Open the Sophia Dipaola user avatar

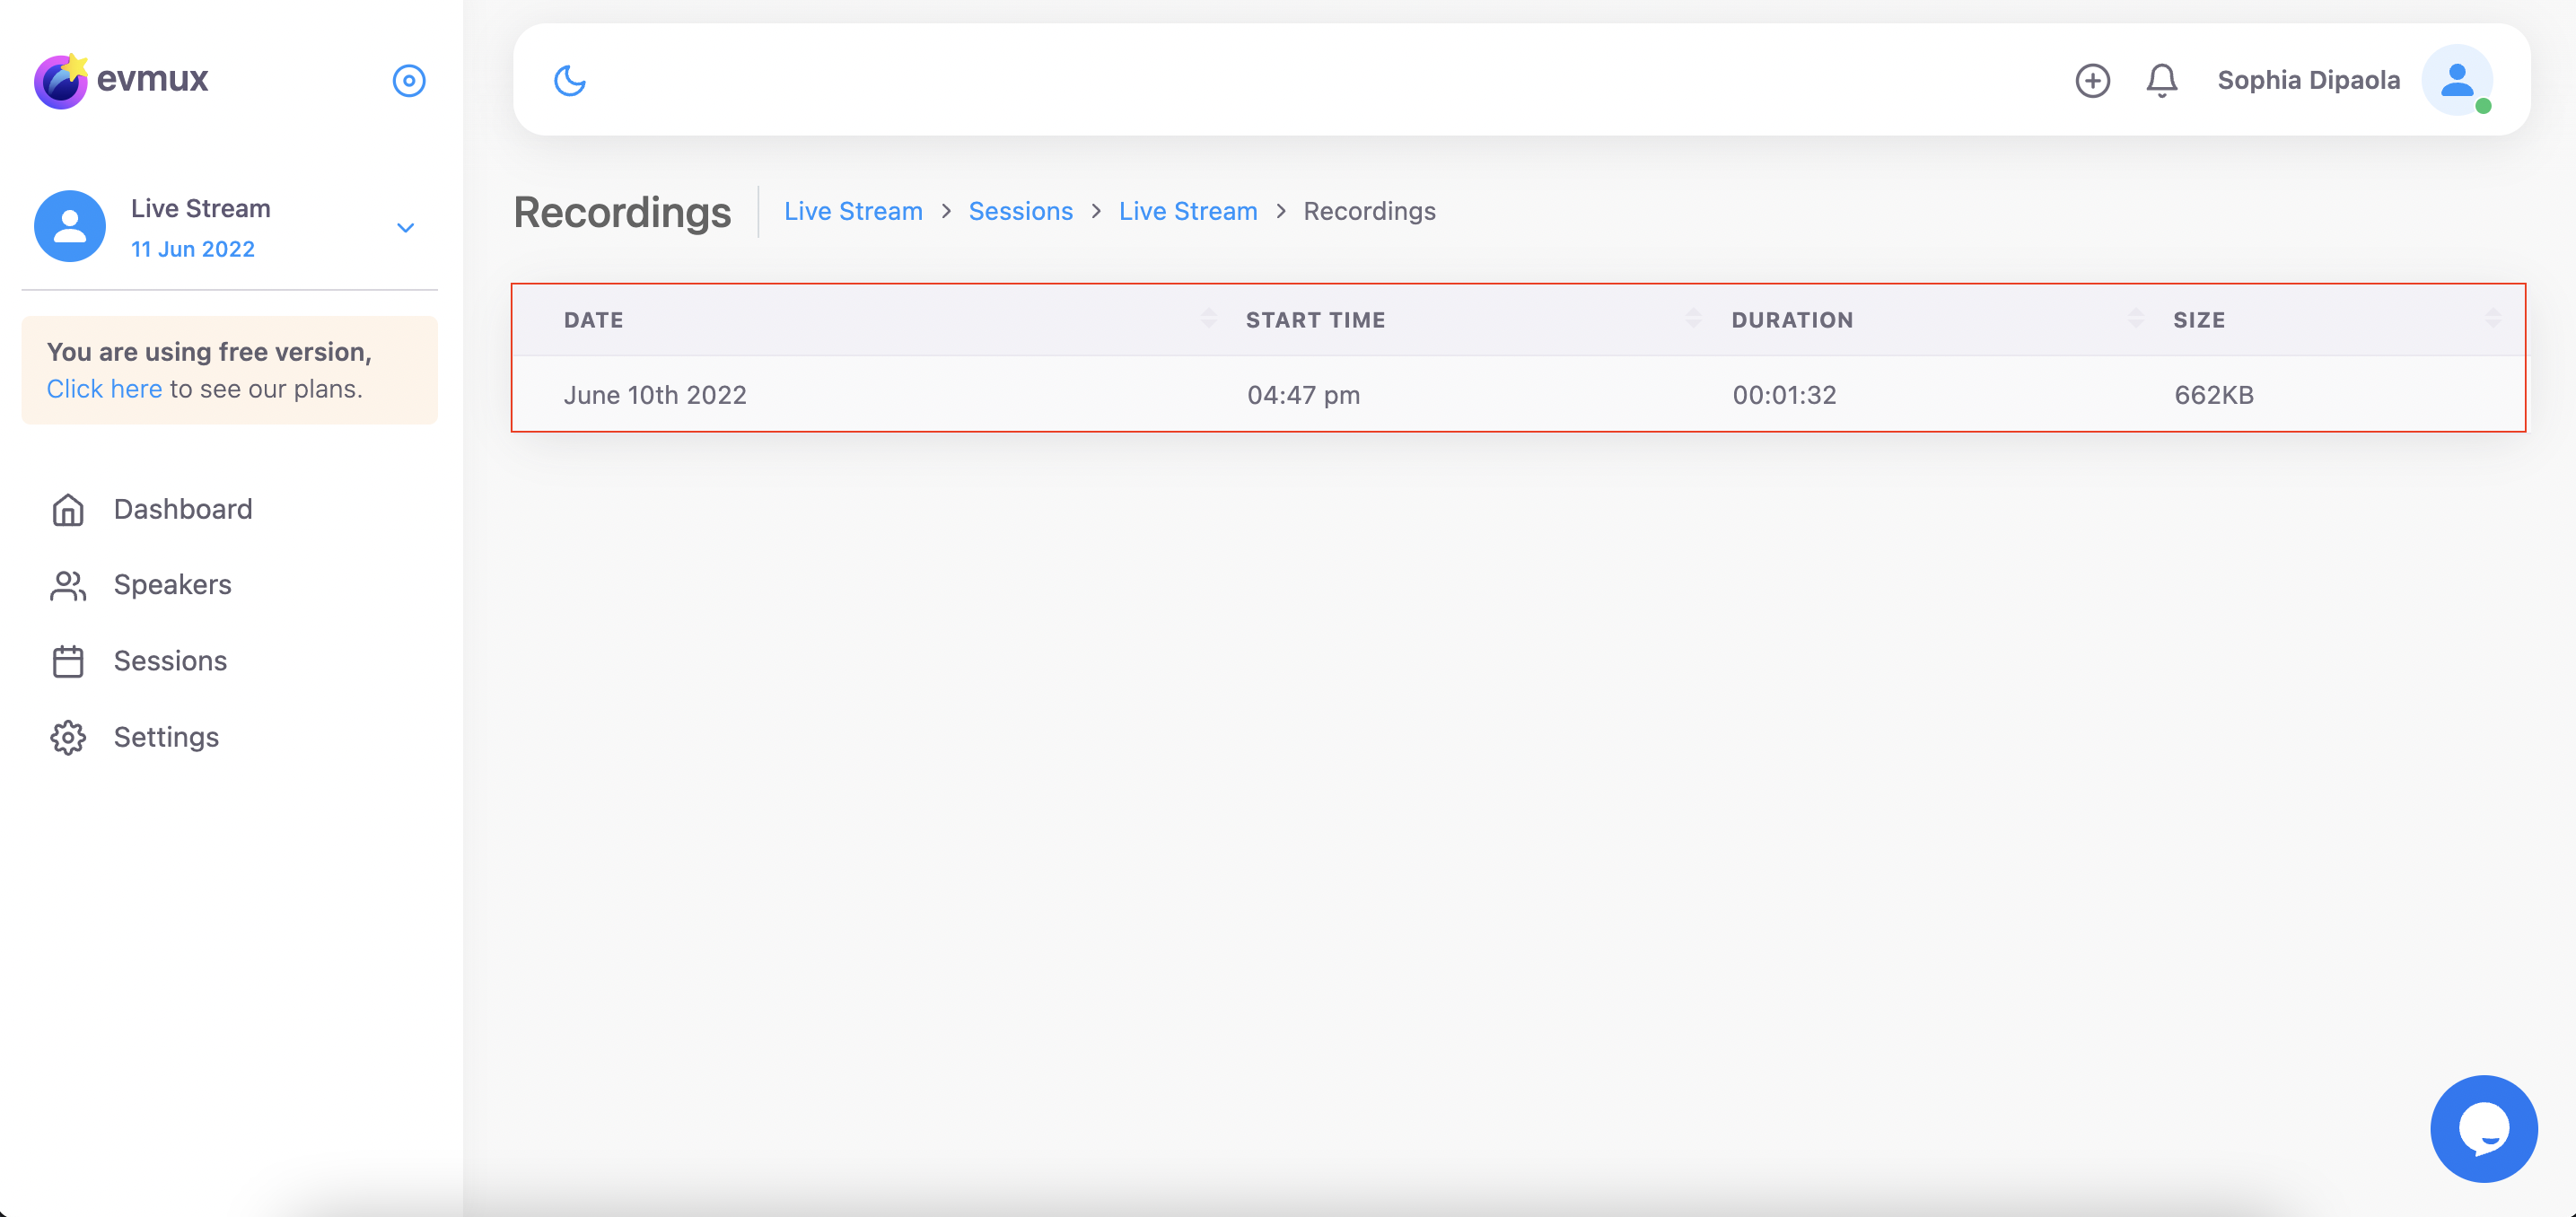point(2457,80)
